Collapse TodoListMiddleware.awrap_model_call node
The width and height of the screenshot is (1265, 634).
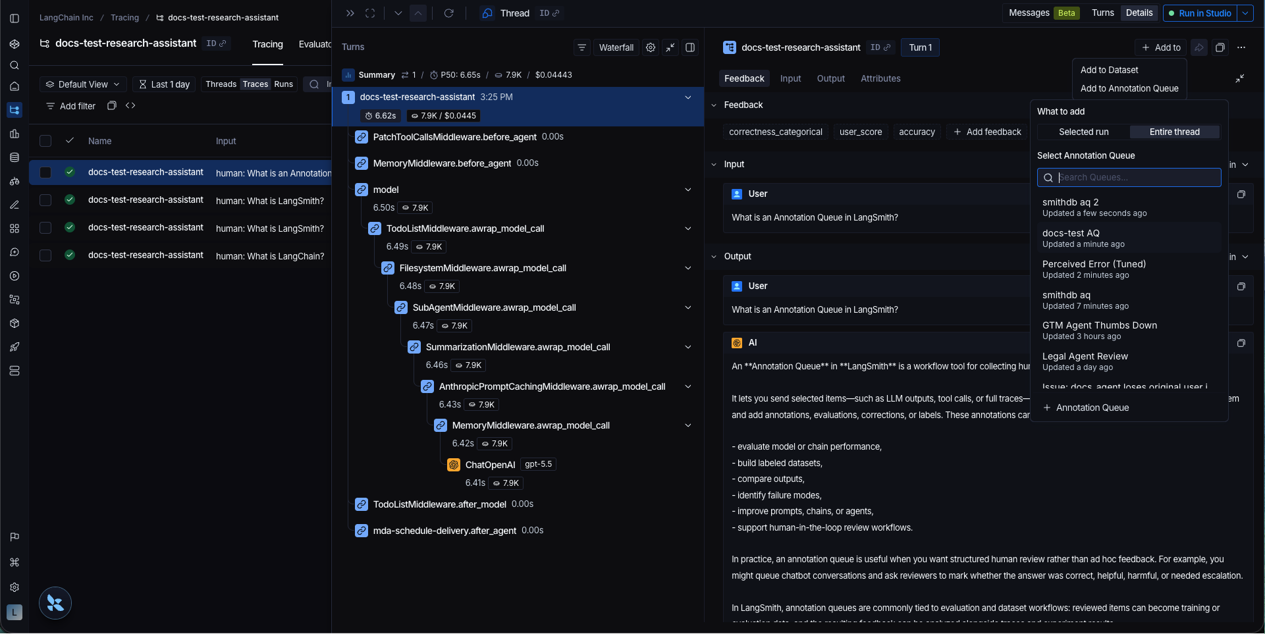[688, 228]
